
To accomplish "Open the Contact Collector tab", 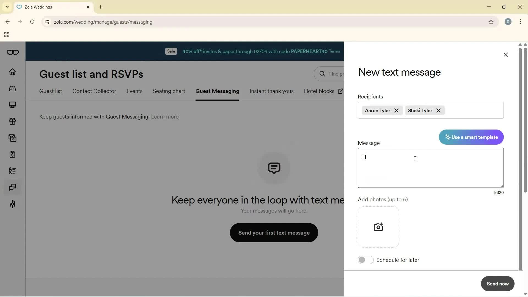I will [94, 91].
